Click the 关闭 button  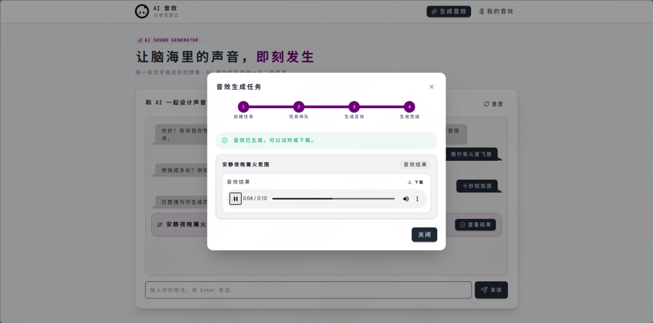[424, 235]
